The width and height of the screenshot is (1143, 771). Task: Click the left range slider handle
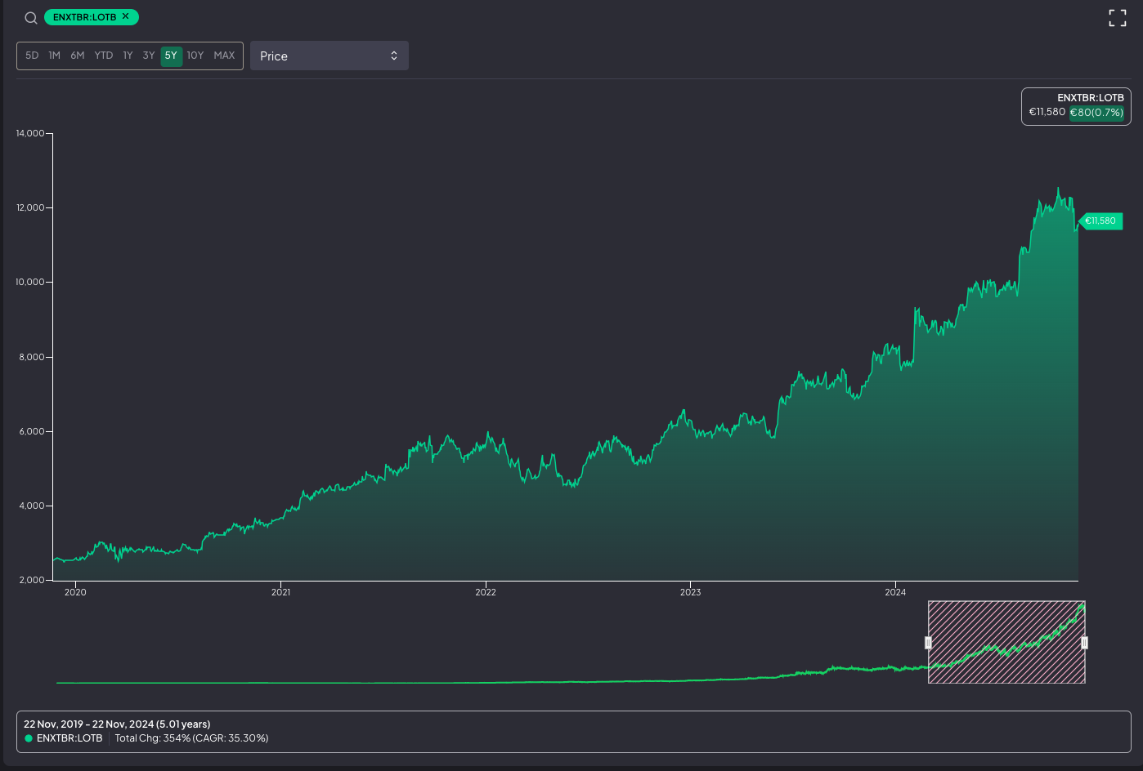928,643
